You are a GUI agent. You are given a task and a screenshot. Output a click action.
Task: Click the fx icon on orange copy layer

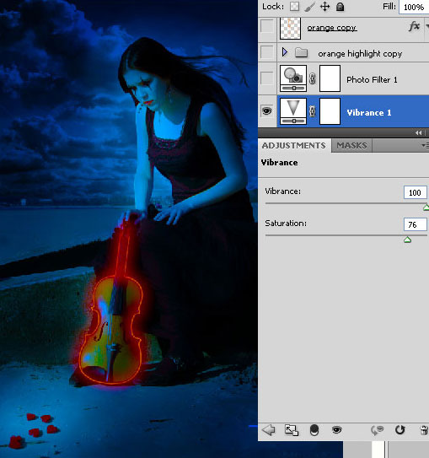point(414,27)
